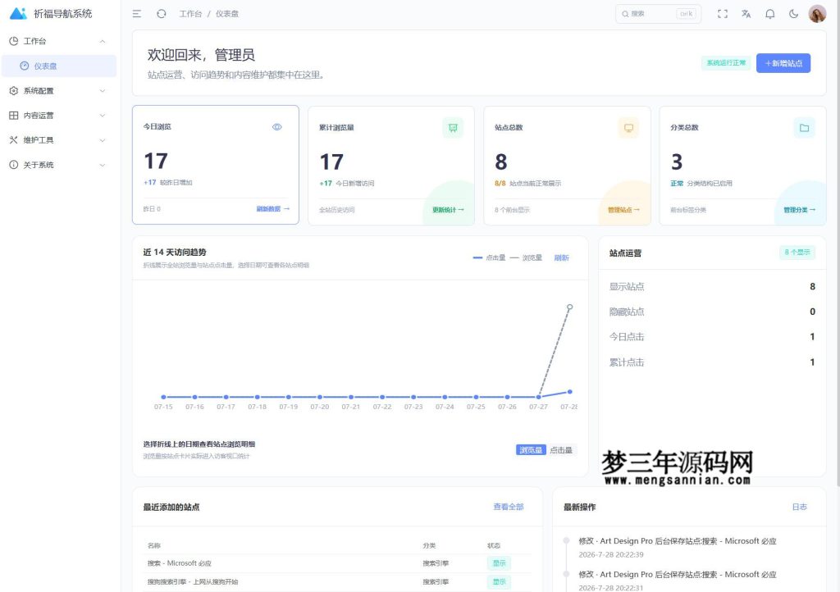Image resolution: width=840 pixels, height=592 pixels.
Task: Open the 内容运营 sidebar menu
Action: 59,116
